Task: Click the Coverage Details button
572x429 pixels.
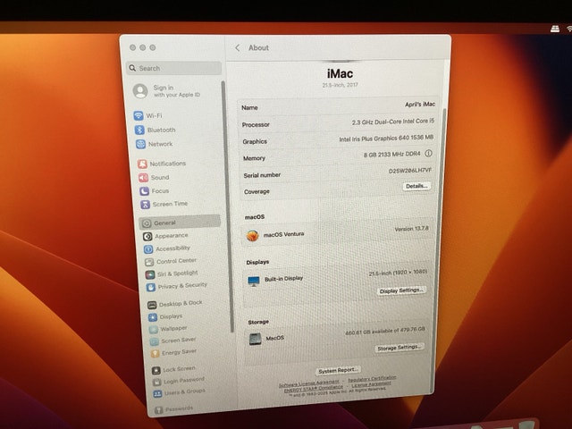Action: click(x=416, y=186)
